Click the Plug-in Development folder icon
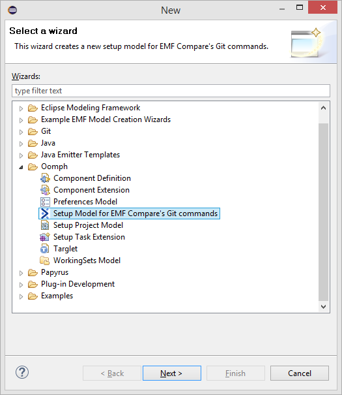342x395 pixels. [33, 284]
